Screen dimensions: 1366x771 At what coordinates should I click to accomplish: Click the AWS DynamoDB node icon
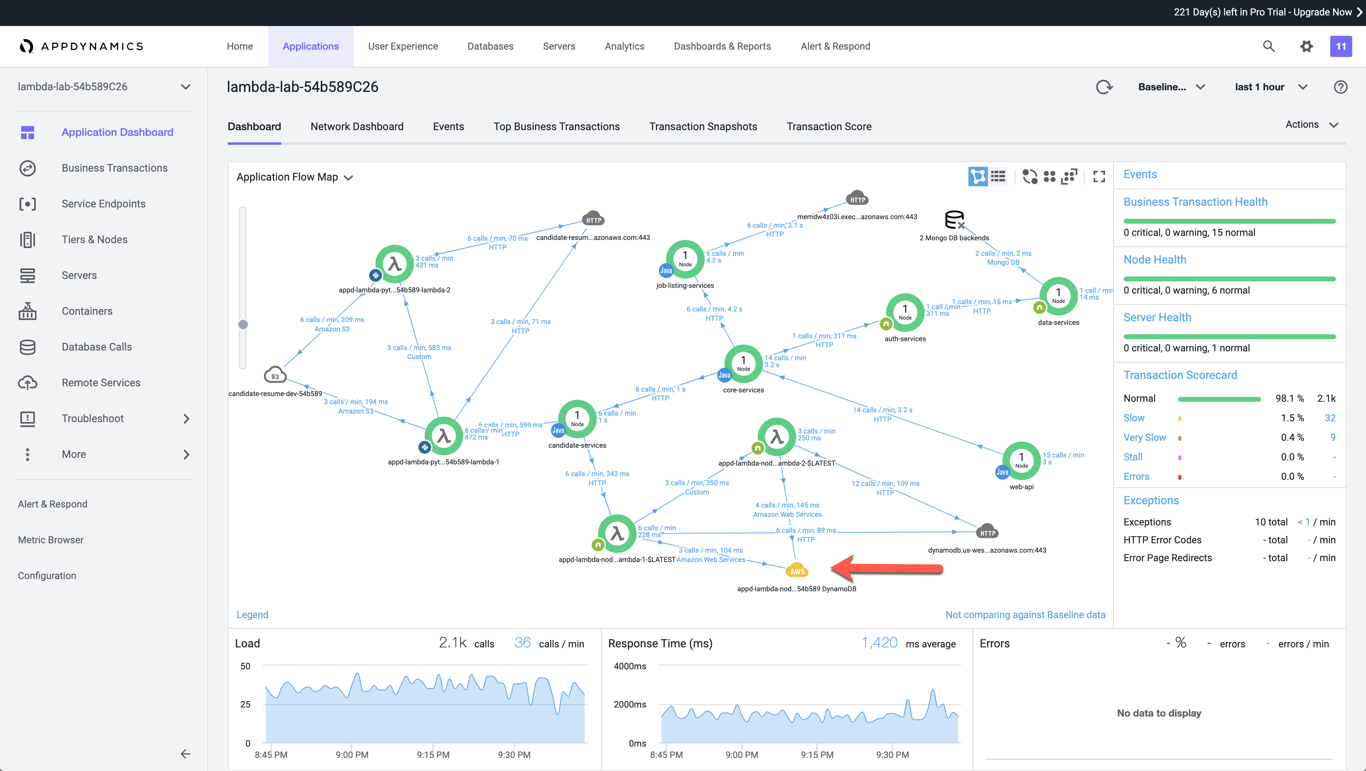click(x=796, y=570)
